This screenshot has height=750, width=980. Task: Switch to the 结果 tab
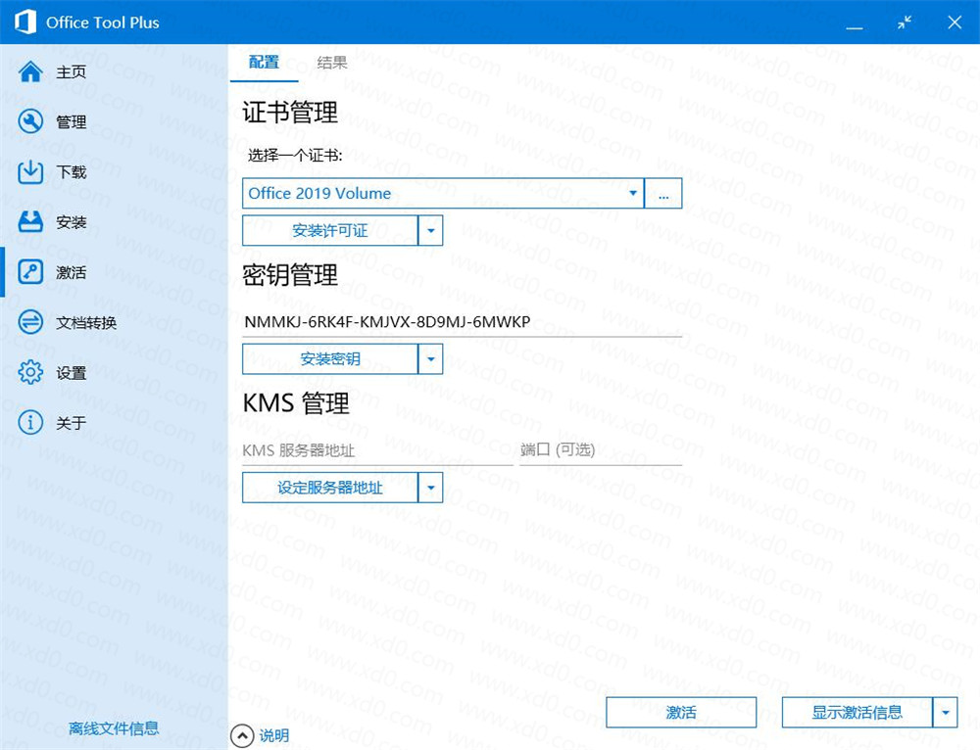pos(332,63)
